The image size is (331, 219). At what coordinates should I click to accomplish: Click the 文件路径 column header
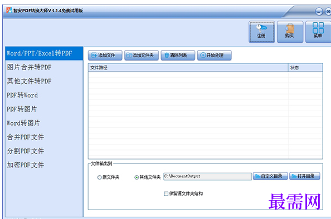coord(188,68)
